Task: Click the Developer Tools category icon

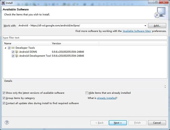Action: (13, 48)
